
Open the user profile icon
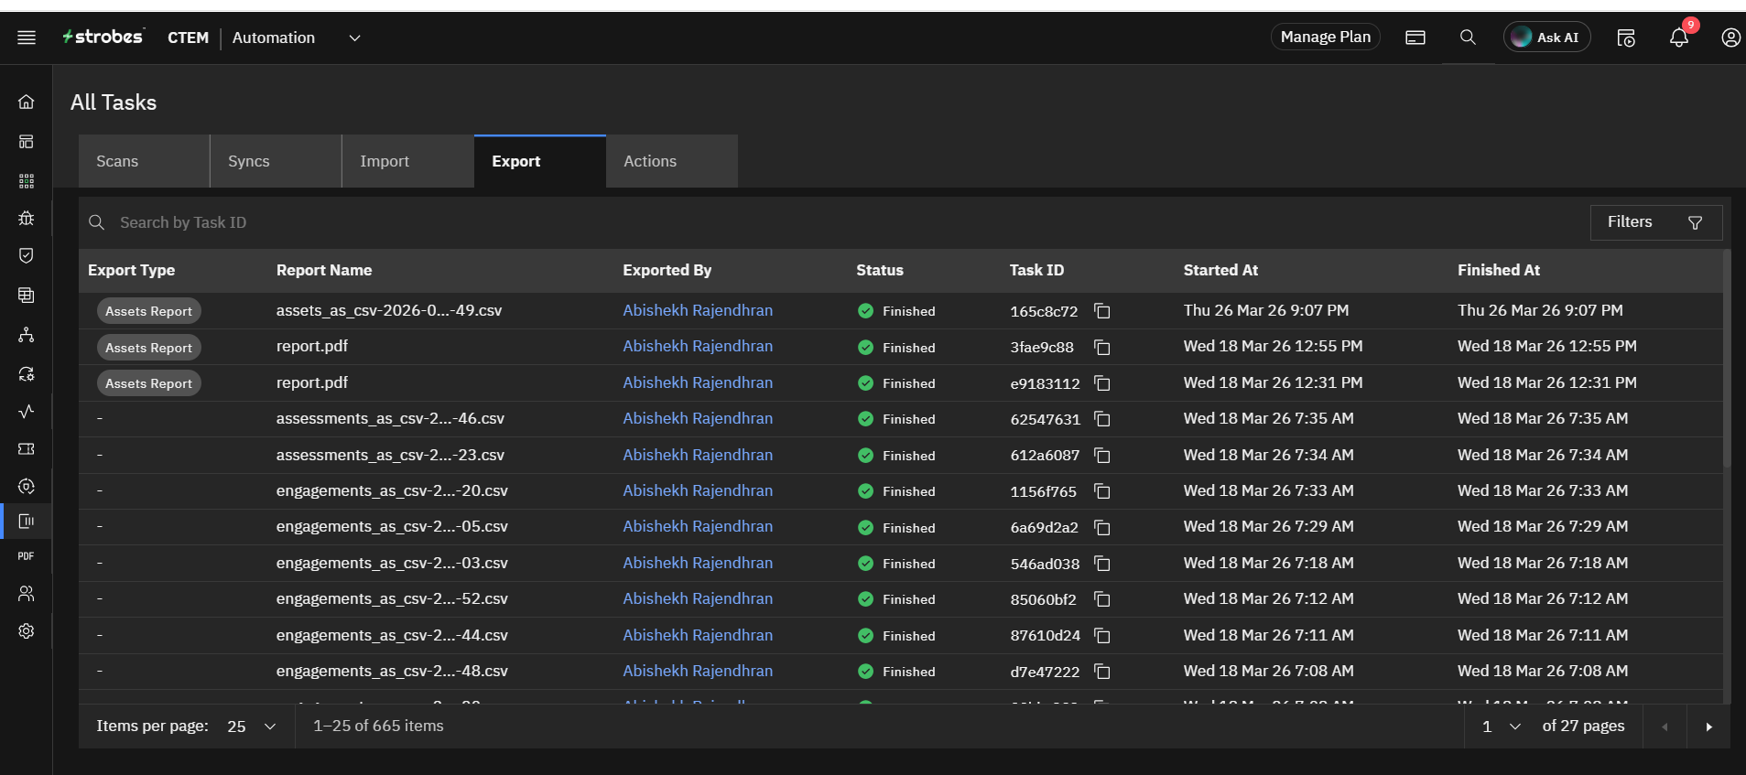1730,38
